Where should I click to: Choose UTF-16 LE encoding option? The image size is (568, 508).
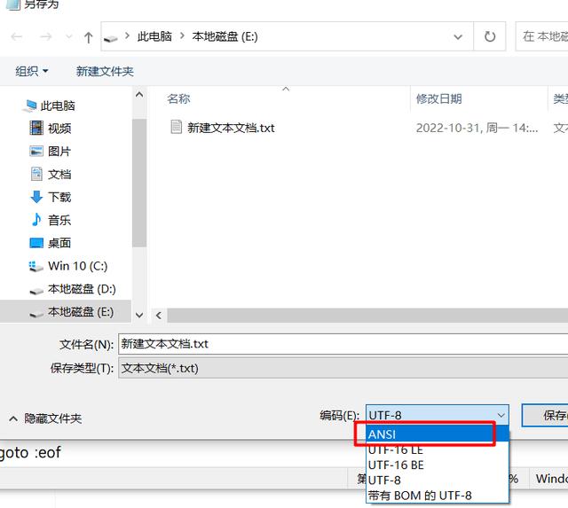pos(438,449)
